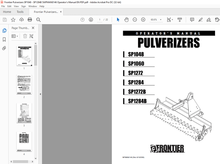Click thumbnail panel scroll left arrow
Viewport: 220px width, 164px height.
click(x=11, y=162)
